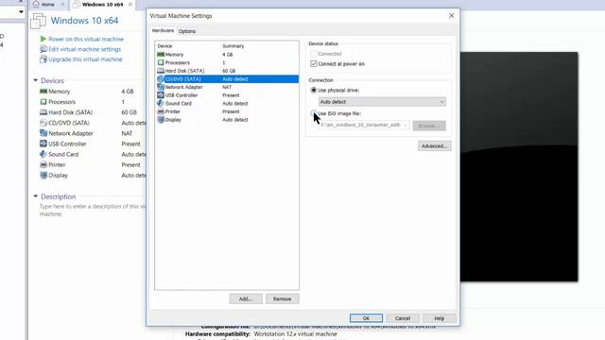Click Network Adapter icon in main Devices panel
605x340 pixels.
(43, 133)
